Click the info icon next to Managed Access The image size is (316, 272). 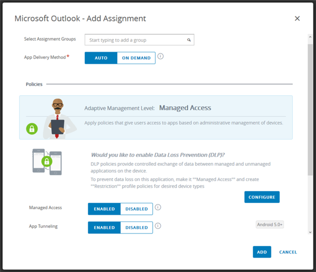pyautogui.click(x=158, y=207)
